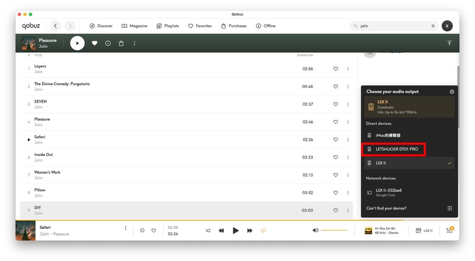Switch to the Offline tab

[x=266, y=26]
